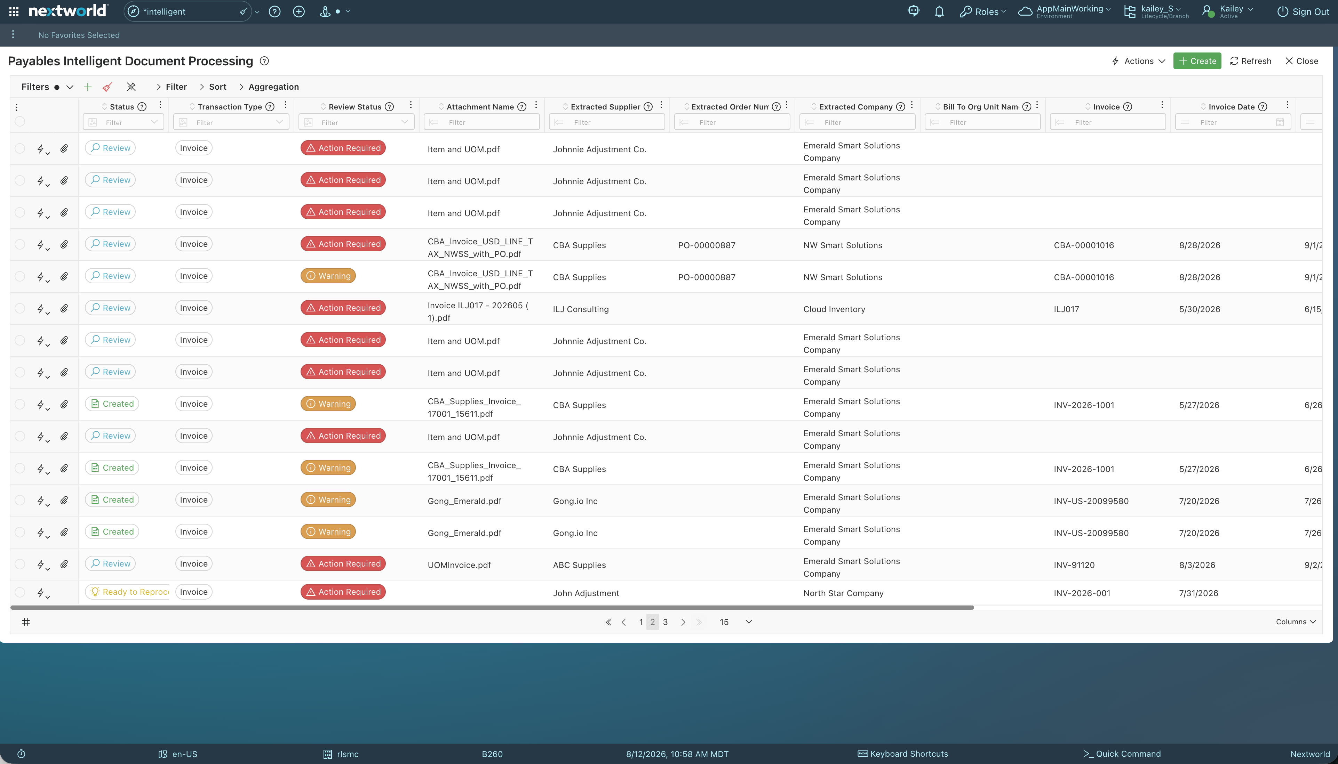The height and width of the screenshot is (764, 1338).
Task: Click the plus-circle add icon in top bar
Action: 299,11
